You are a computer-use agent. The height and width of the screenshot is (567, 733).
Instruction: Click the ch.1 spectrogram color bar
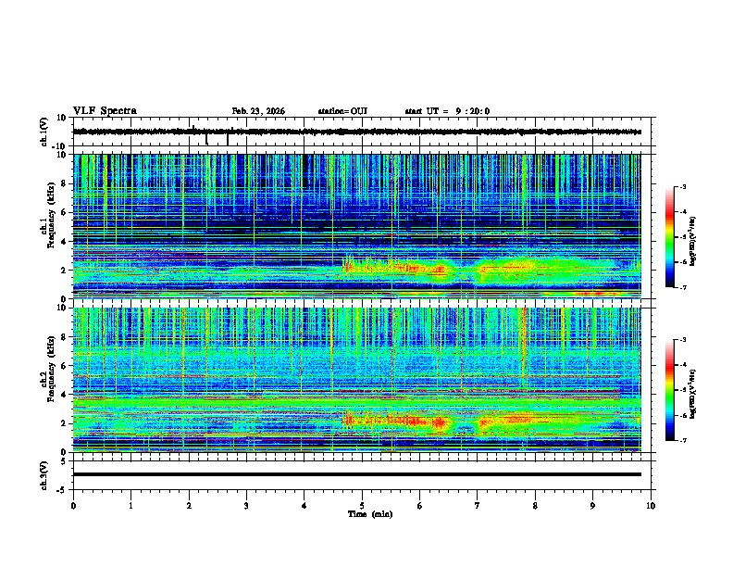670,237
